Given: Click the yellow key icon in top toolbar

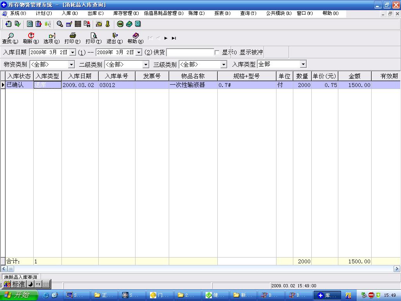Looking at the screenshot, I should point(108,24).
